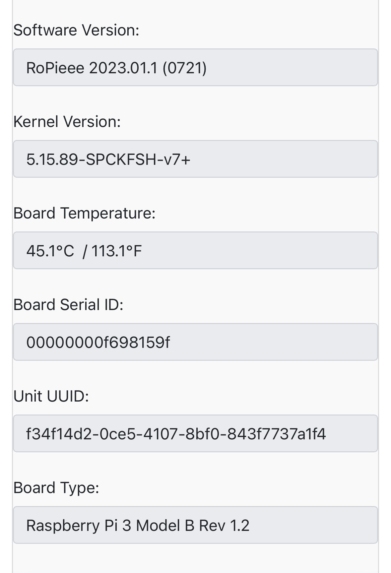Screen dimensions: 391x573
Task: Click the "Kernel Version:" label
Action: click(67, 122)
